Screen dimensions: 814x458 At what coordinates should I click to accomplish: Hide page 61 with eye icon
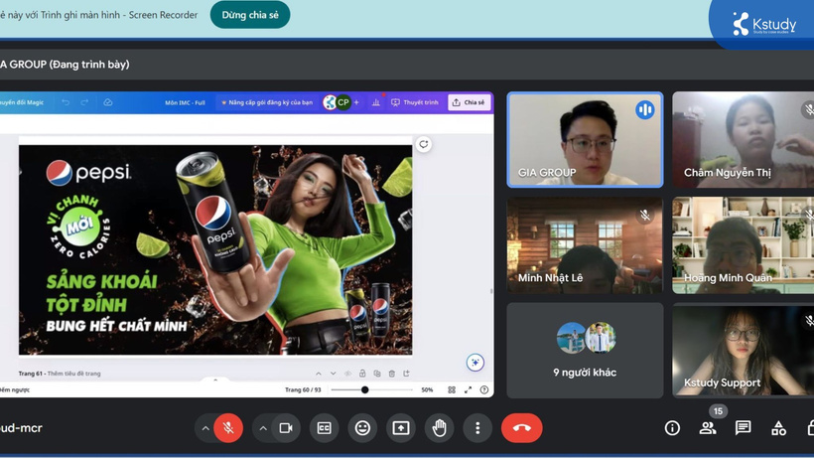(347, 374)
